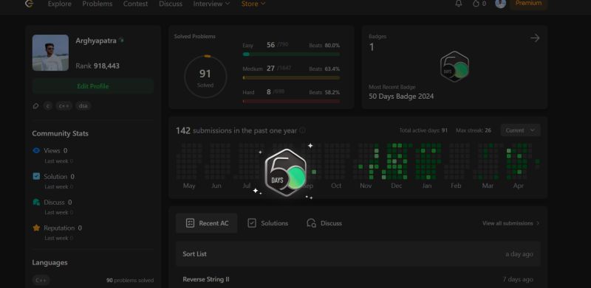Click the LeetCode logo in navbar

(29, 4)
